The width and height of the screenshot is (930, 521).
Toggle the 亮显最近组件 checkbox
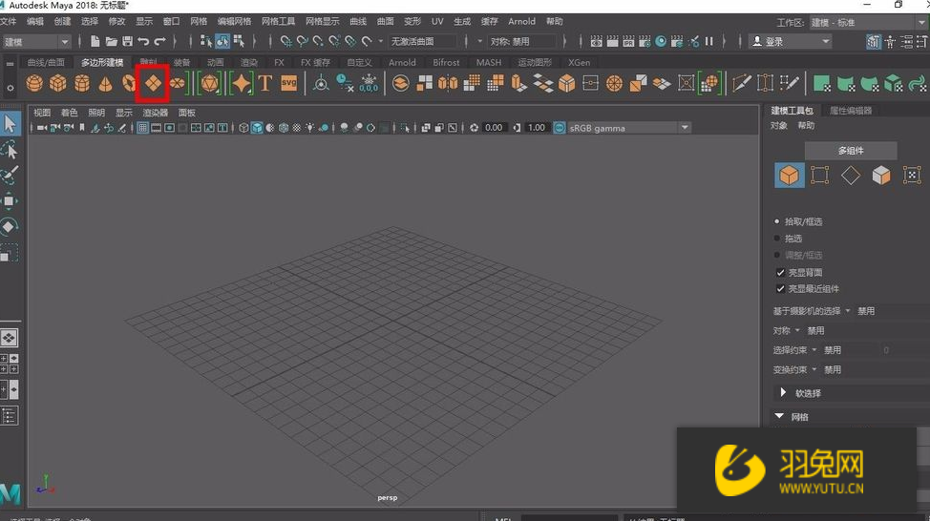780,289
